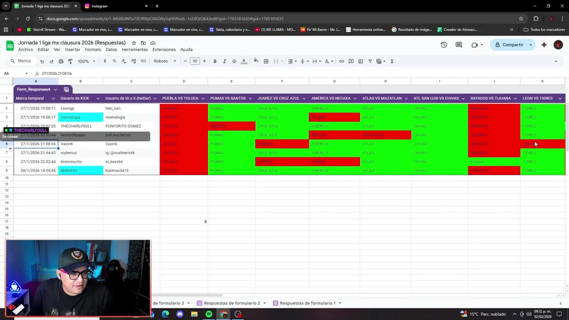Collapse the toolbar with the chevron arrow
Viewport: 569px width, 320px height.
pyautogui.click(x=556, y=61)
